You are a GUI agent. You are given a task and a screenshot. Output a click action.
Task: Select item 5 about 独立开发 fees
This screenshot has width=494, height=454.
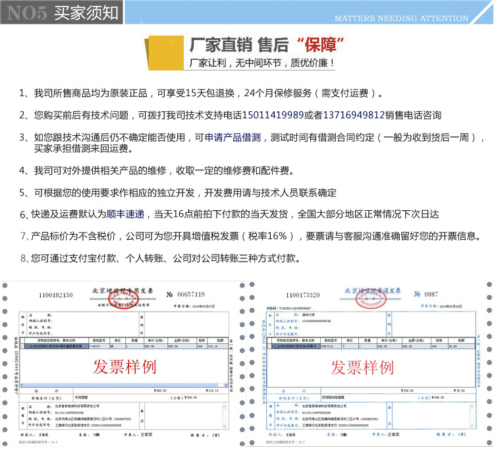[x=178, y=192]
